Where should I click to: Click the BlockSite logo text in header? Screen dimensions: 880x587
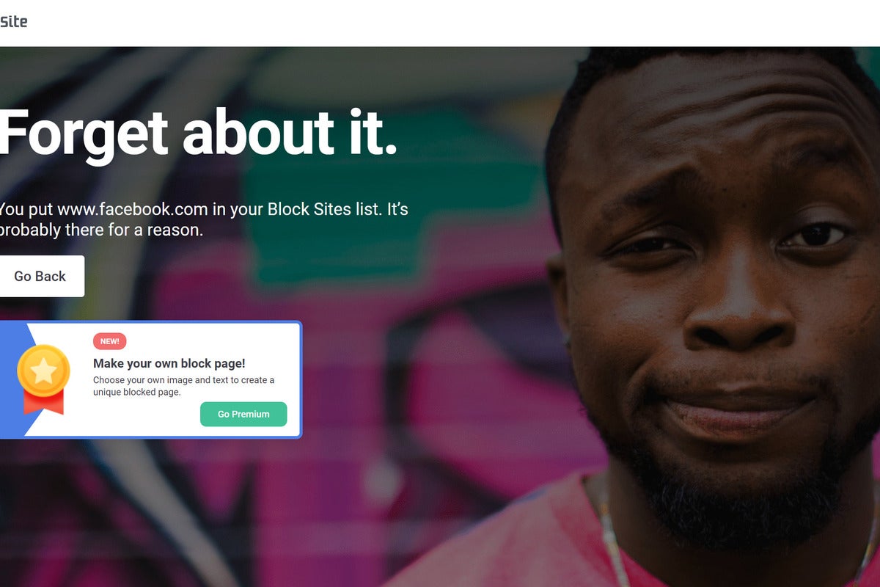(13, 21)
